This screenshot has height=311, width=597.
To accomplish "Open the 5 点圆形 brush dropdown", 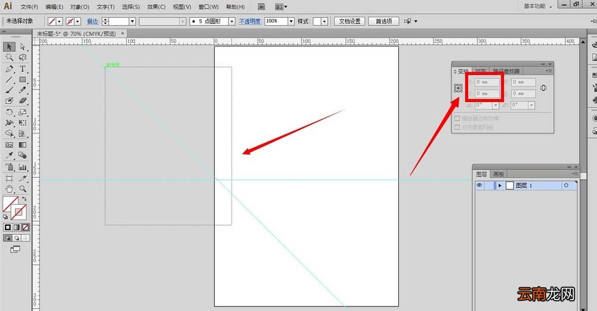I will pos(232,21).
